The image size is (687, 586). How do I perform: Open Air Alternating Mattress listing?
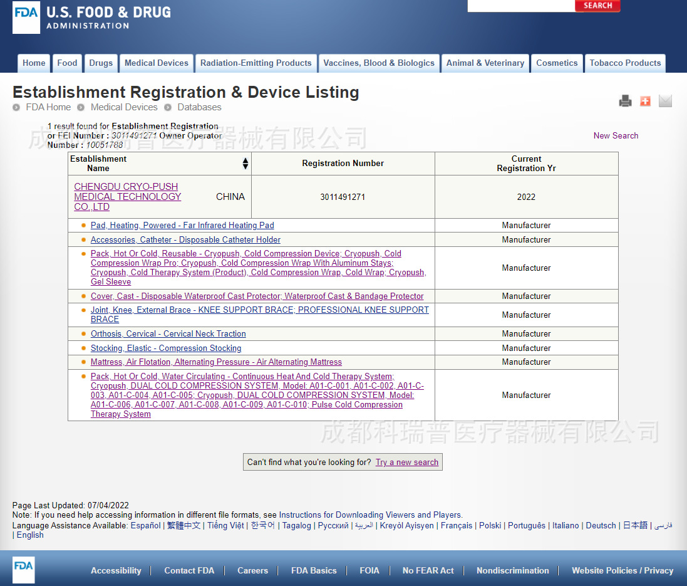(x=216, y=362)
